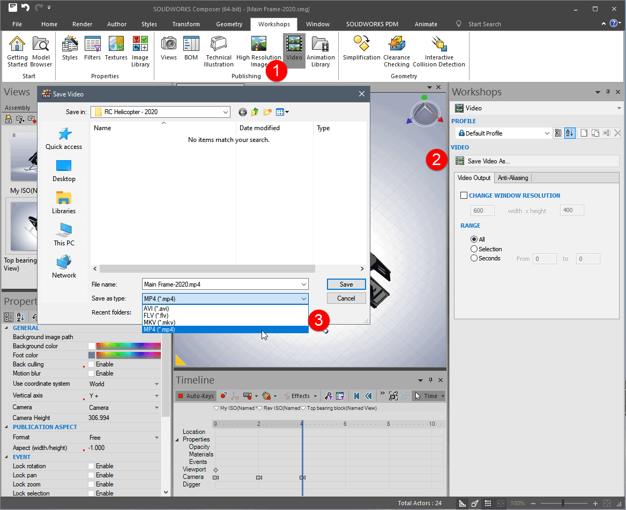Enable Change Window Resolution checkbox

[x=464, y=196]
